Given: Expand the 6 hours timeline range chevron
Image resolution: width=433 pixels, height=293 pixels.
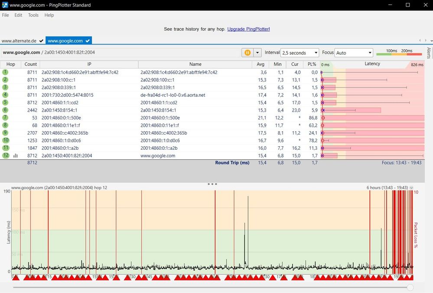Looking at the screenshot, I should point(411,188).
